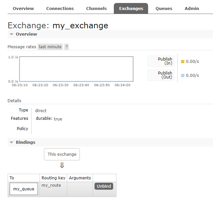213x202 pixels.
Task: Open the Connections tab
Action: click(x=60, y=8)
